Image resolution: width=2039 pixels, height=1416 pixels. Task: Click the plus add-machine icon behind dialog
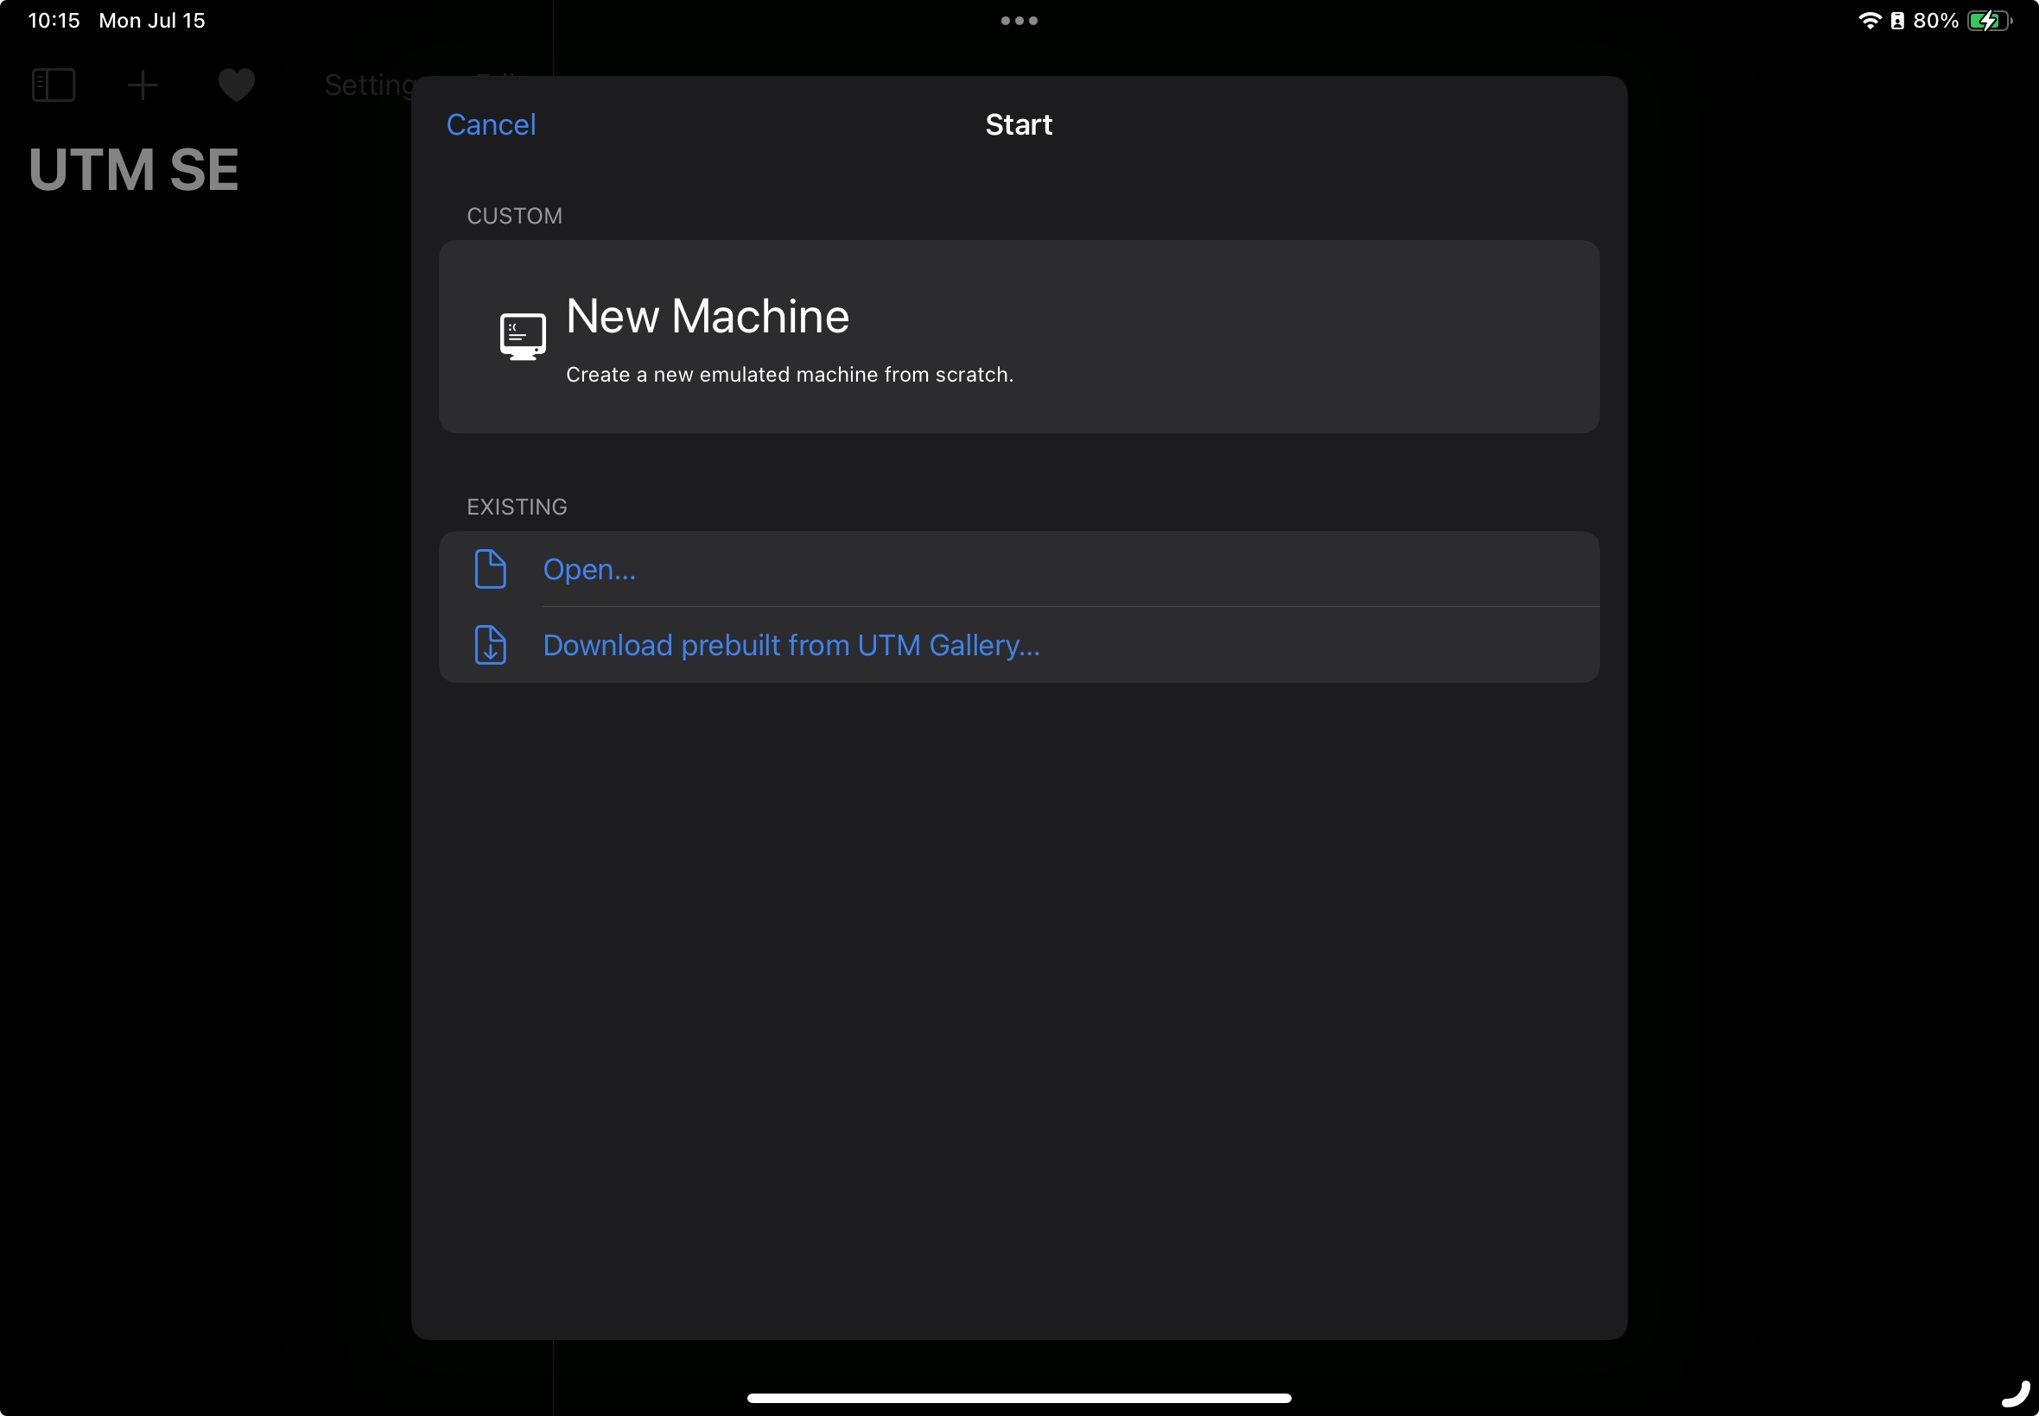point(142,85)
